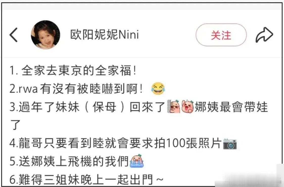Screen dimensions: 284x187
Task: Tap the crying sticker after 我們
Action: pyautogui.click(x=137, y=161)
